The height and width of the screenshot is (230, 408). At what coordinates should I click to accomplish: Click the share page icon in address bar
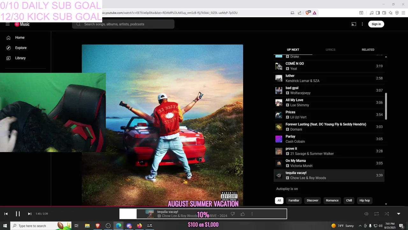(300, 13)
